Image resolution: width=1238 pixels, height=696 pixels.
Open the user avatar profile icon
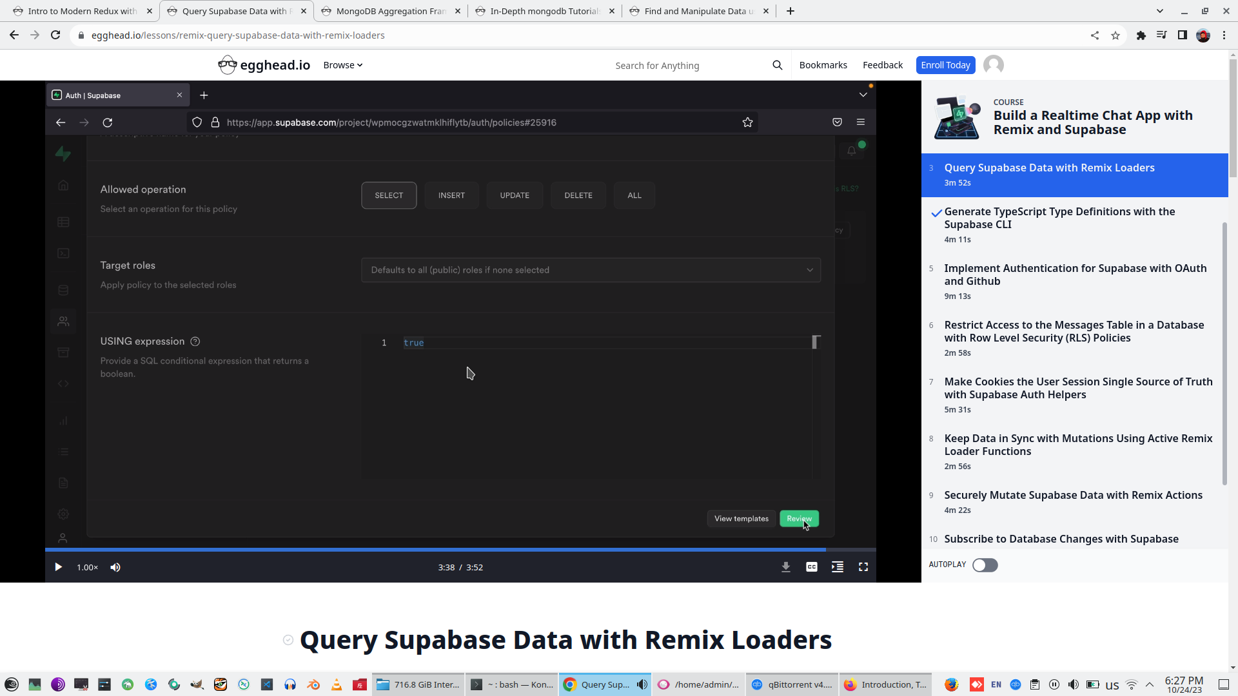994,65
